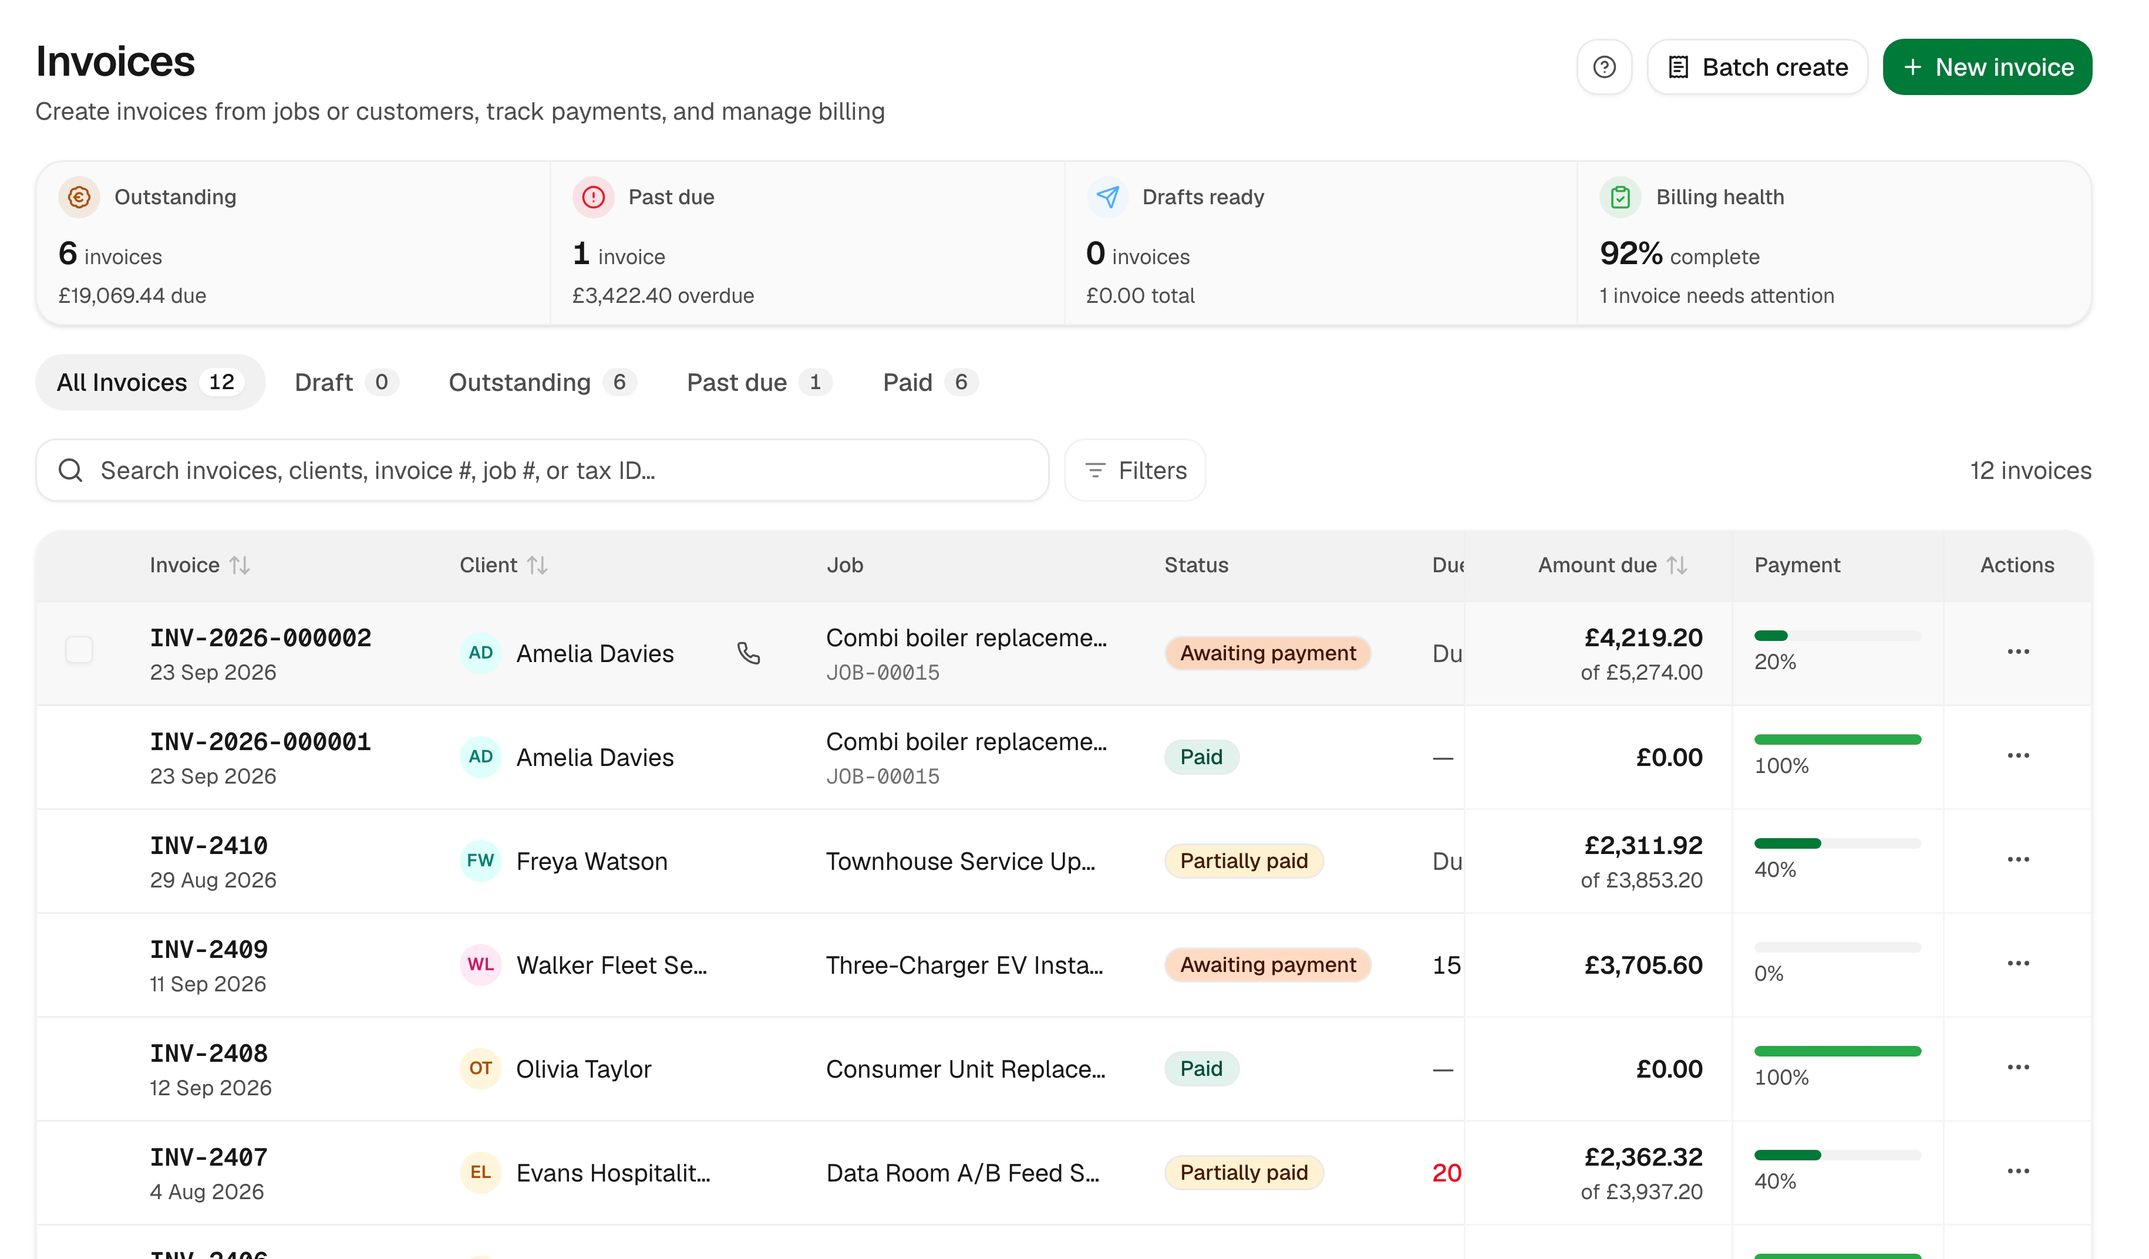
Task: Open actions menu for INV-2409
Action: (x=2017, y=964)
